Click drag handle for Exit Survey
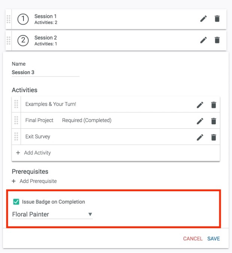 [16, 137]
